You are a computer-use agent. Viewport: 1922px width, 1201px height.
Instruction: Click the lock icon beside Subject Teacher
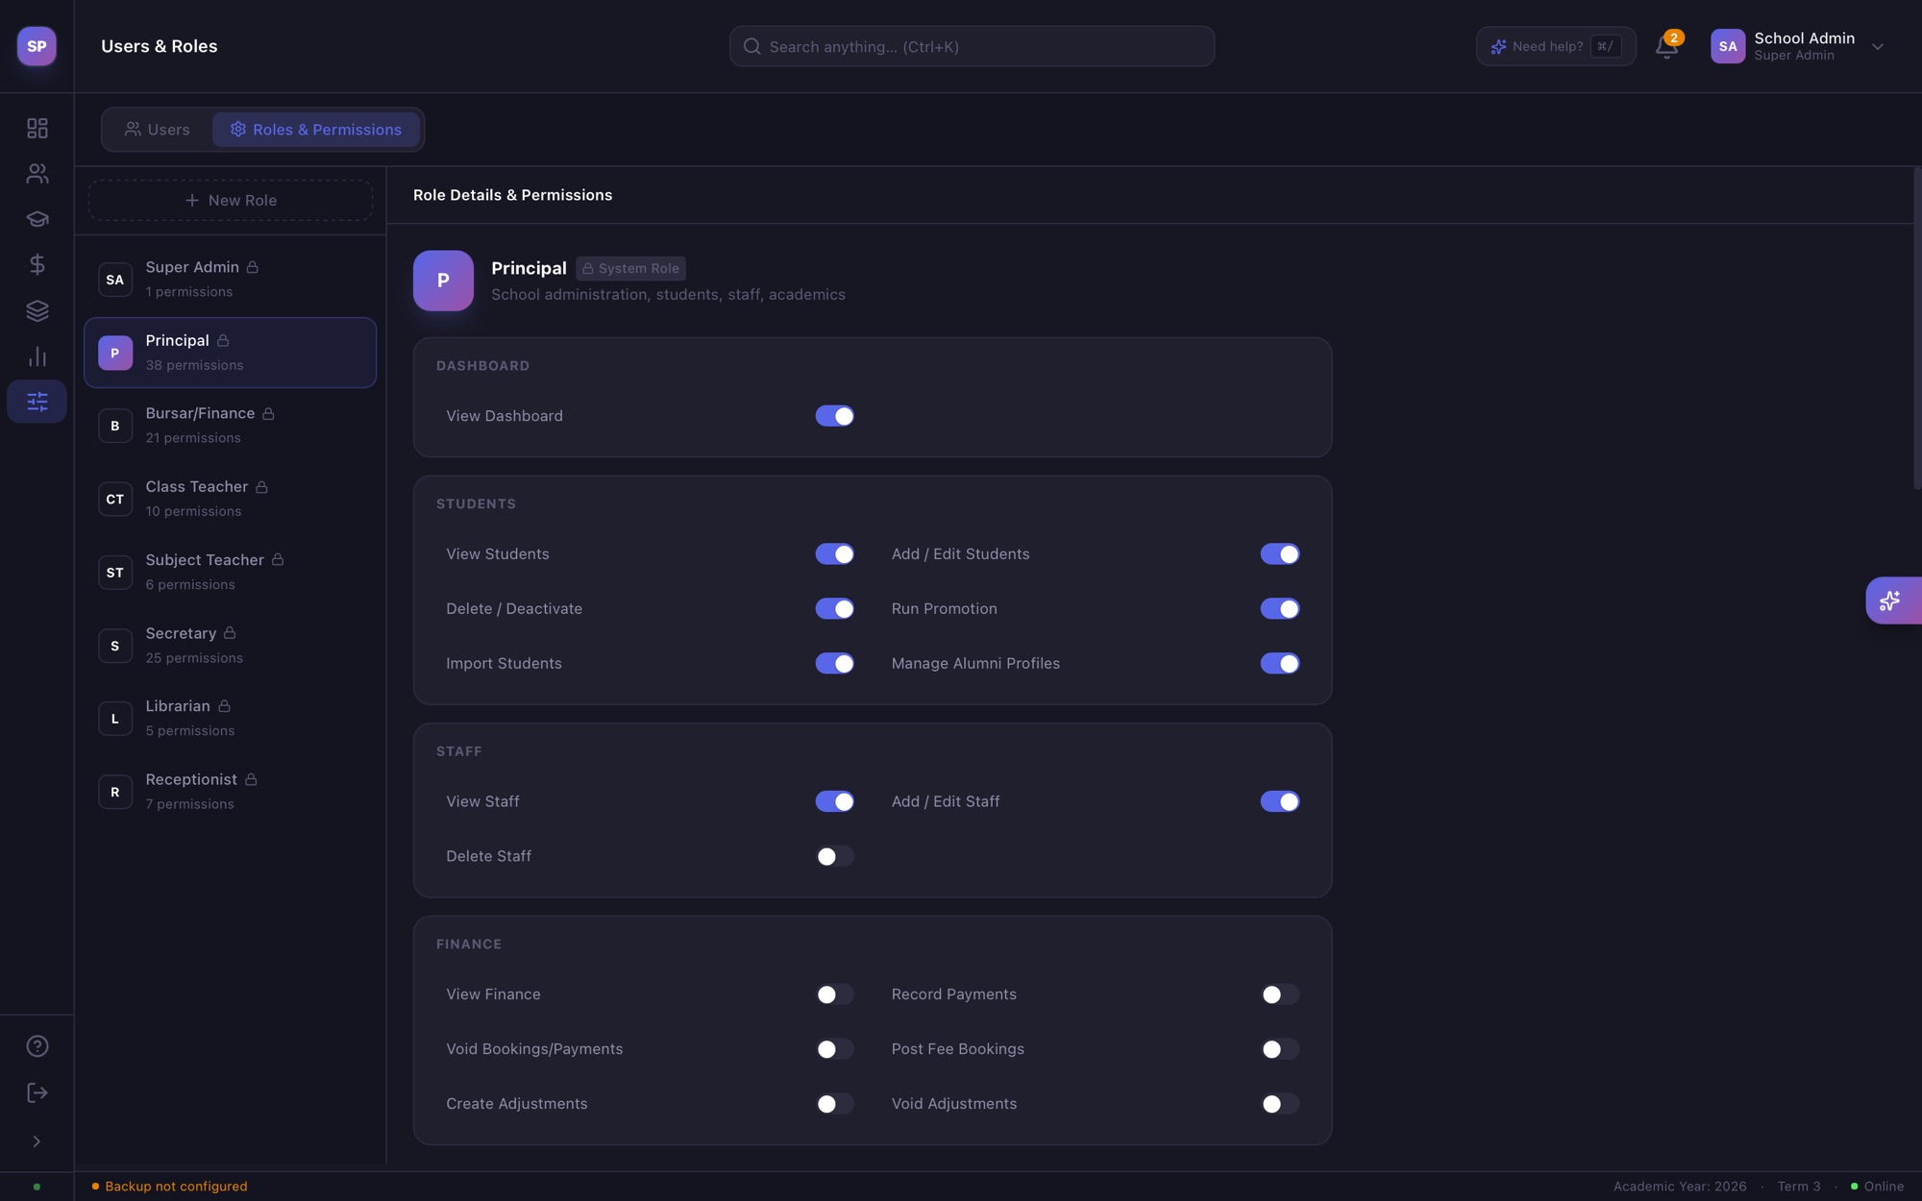point(278,560)
